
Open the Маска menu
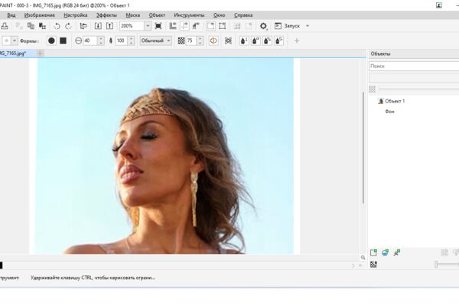pyautogui.click(x=133, y=15)
